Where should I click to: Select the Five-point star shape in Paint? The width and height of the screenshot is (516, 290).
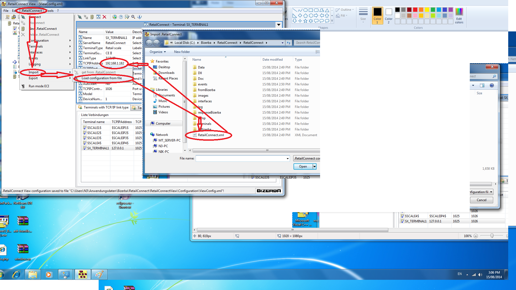(306, 21)
